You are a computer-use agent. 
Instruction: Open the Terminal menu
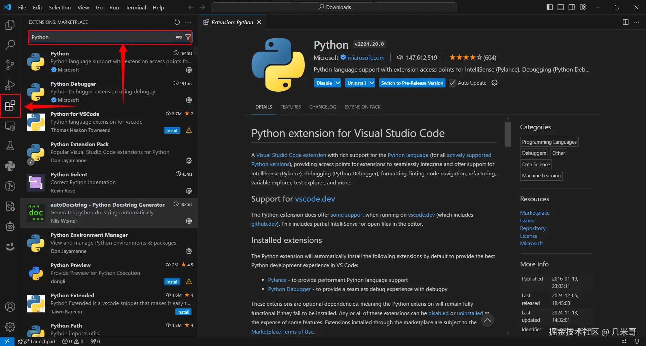pyautogui.click(x=136, y=7)
